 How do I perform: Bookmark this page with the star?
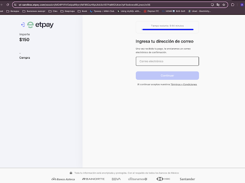[224, 5]
